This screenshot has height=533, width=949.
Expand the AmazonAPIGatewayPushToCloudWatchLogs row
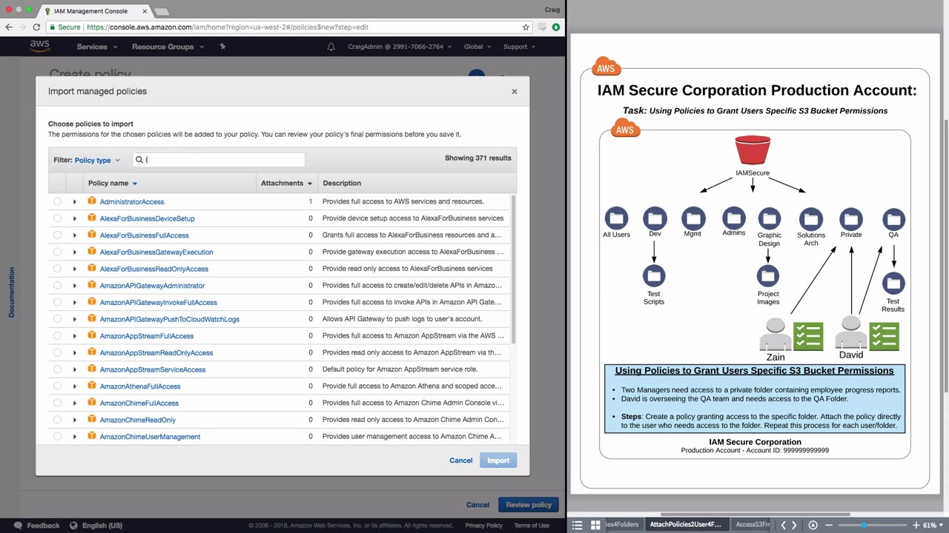(x=74, y=319)
